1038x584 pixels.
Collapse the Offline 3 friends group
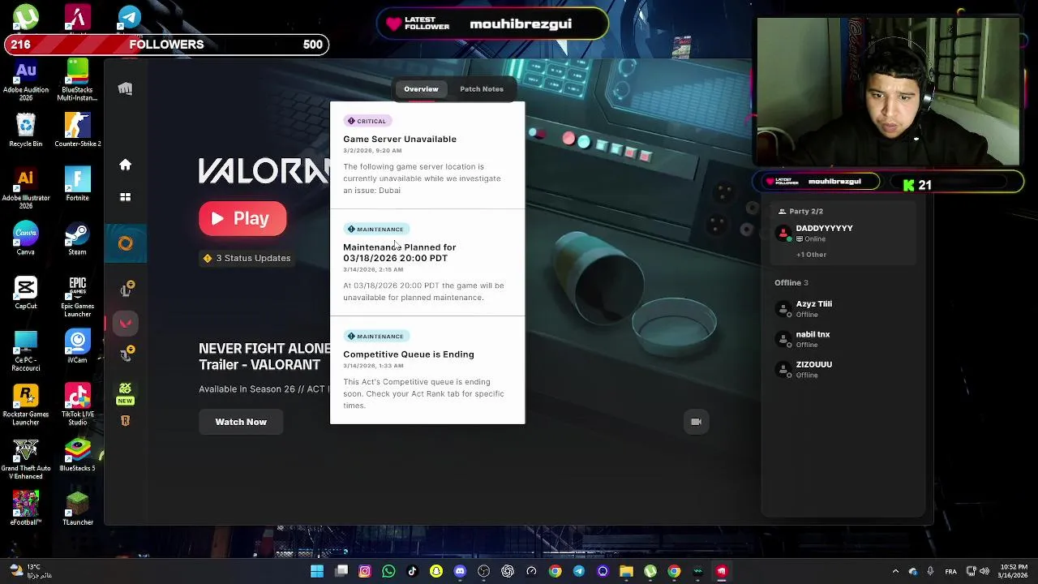[x=791, y=282]
